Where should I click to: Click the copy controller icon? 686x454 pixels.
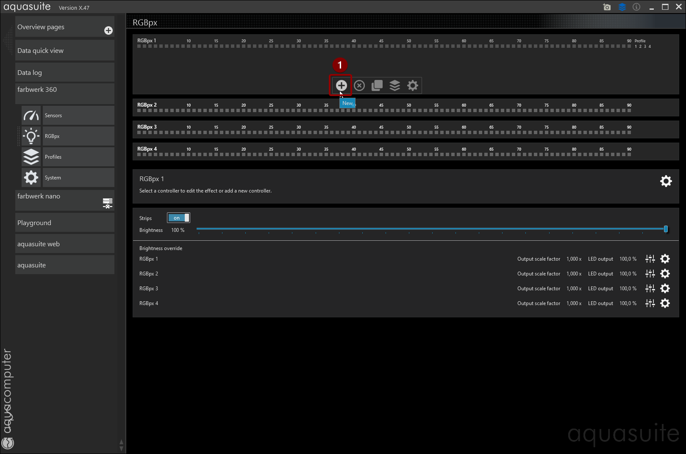coord(377,85)
